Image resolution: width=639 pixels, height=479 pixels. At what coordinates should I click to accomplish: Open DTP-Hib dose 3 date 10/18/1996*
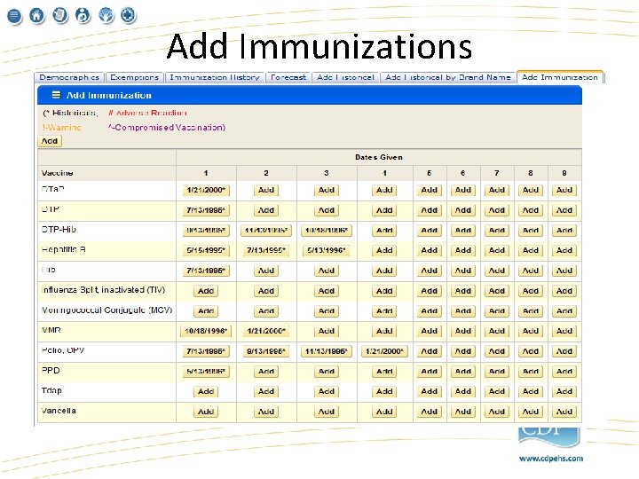327,231
